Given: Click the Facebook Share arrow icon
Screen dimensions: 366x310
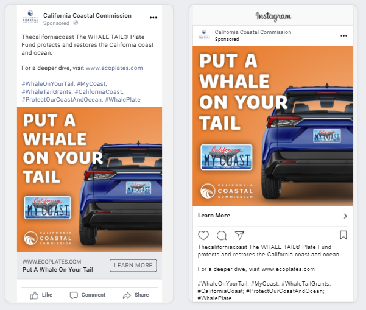Looking at the screenshot, I should click(x=127, y=295).
